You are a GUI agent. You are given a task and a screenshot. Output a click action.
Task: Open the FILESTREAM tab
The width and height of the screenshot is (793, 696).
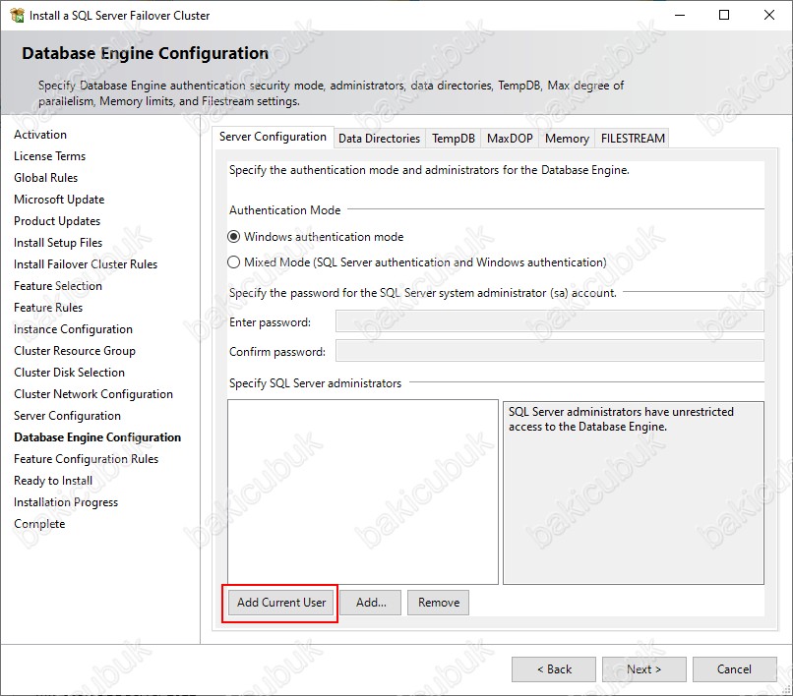point(633,139)
